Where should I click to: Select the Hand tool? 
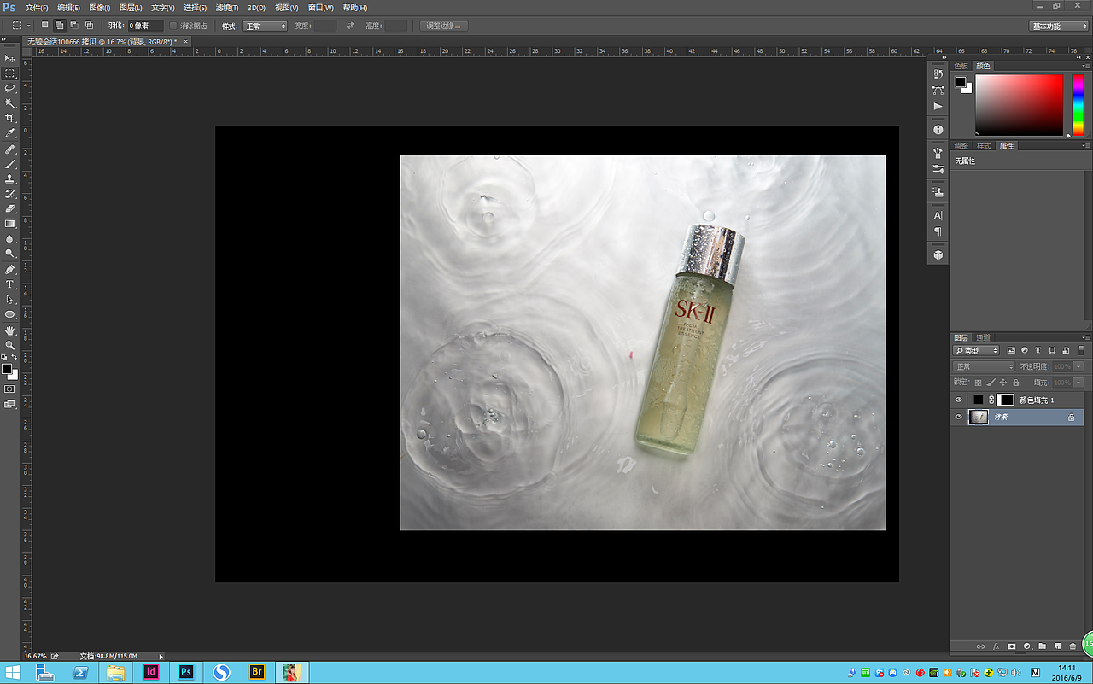coord(10,330)
